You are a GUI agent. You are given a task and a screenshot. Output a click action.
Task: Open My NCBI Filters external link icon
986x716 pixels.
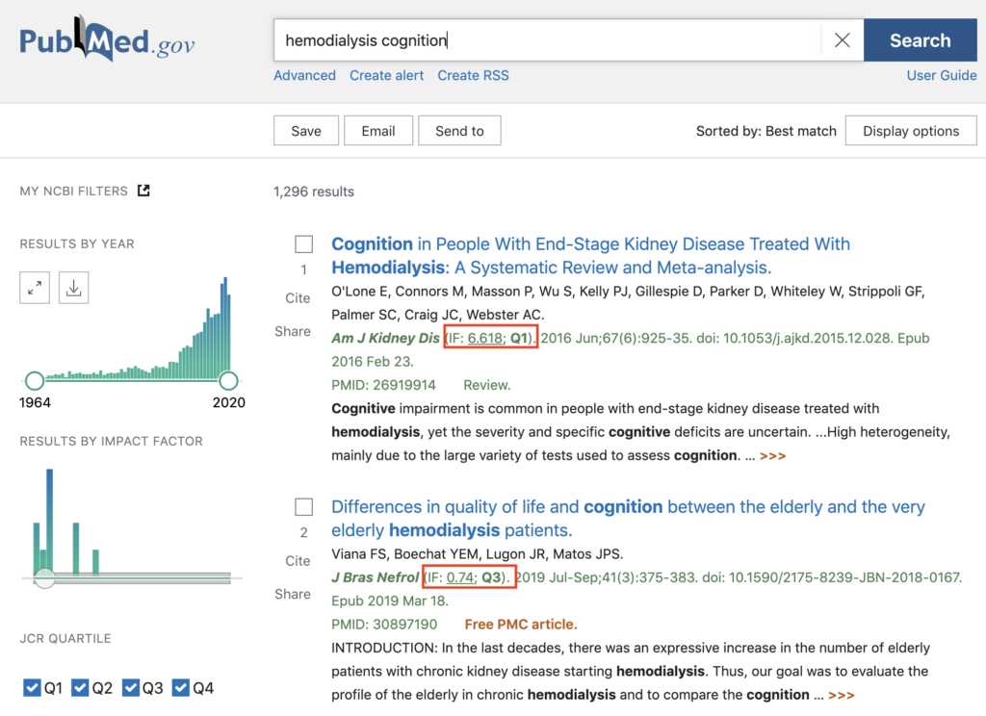point(144,191)
